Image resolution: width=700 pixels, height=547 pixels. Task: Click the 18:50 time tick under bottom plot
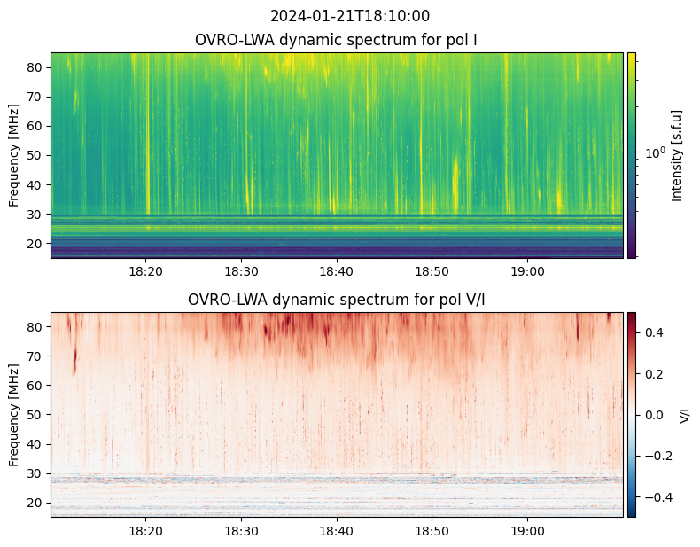(x=432, y=531)
